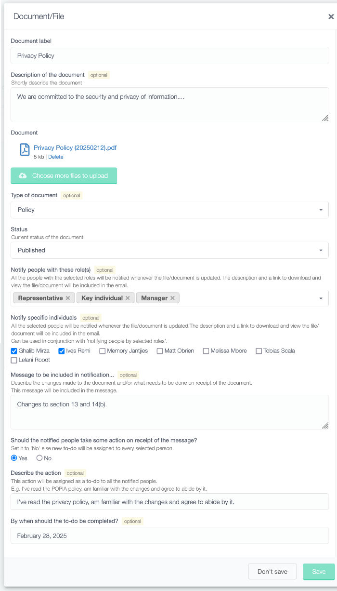Select the No radio option
337x591 pixels.
39,458
